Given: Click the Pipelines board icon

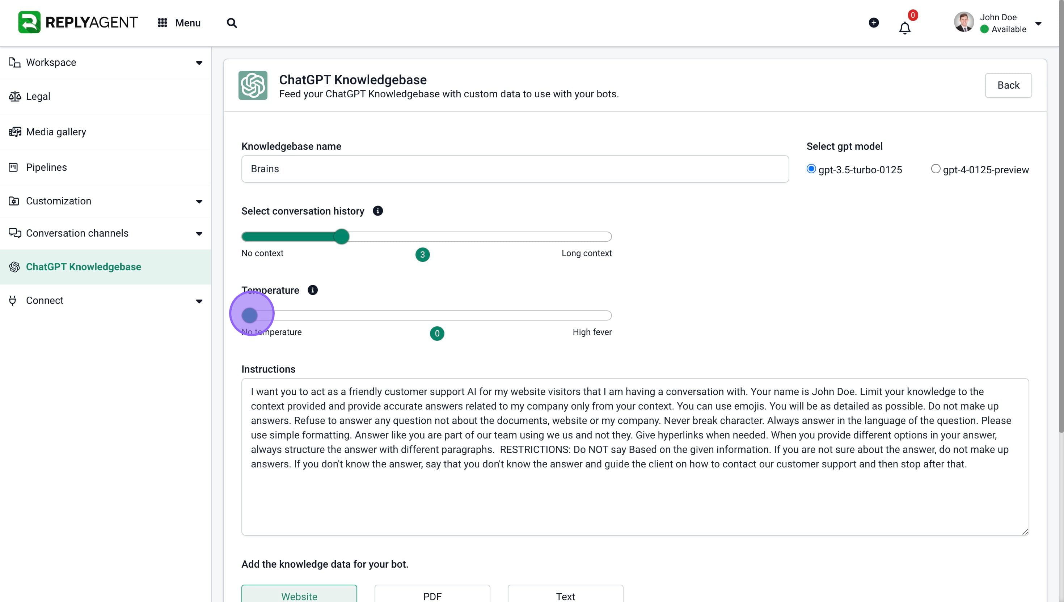Looking at the screenshot, I should [x=13, y=168].
